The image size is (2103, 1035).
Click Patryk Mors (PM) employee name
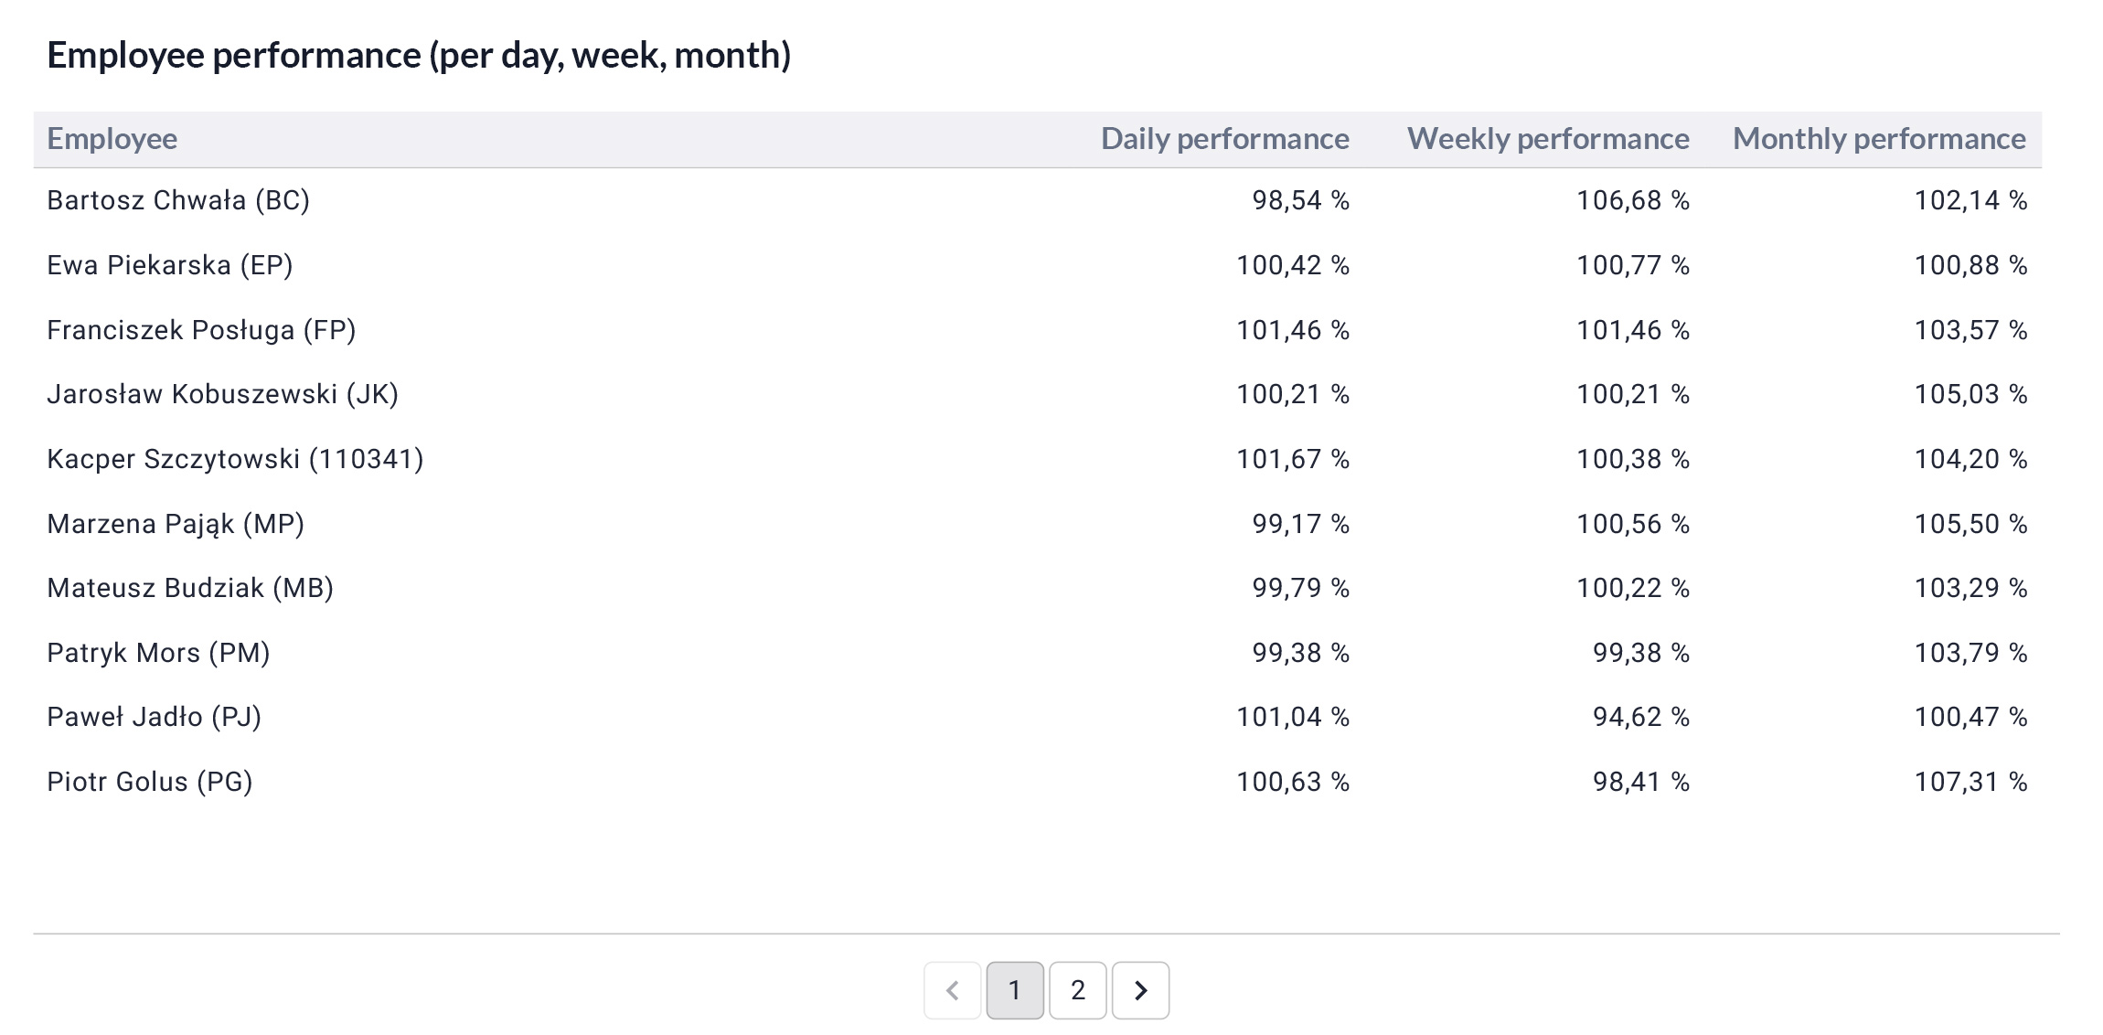coord(159,653)
